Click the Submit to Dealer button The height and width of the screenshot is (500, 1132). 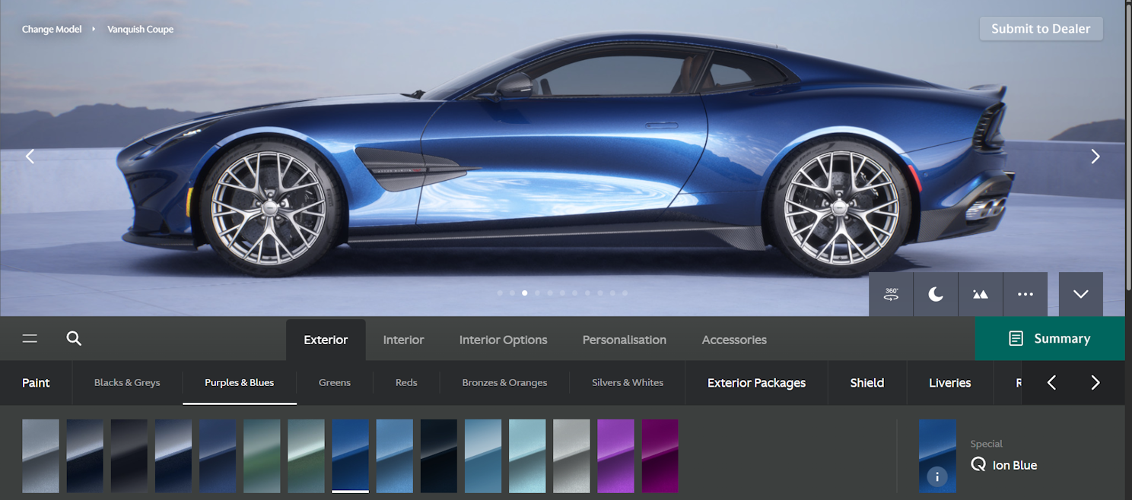(x=1041, y=29)
